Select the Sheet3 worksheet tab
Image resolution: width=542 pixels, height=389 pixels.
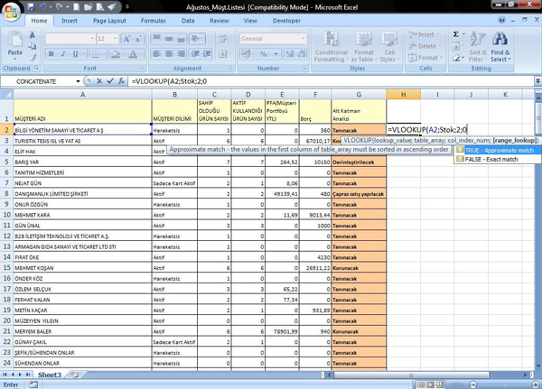49,375
